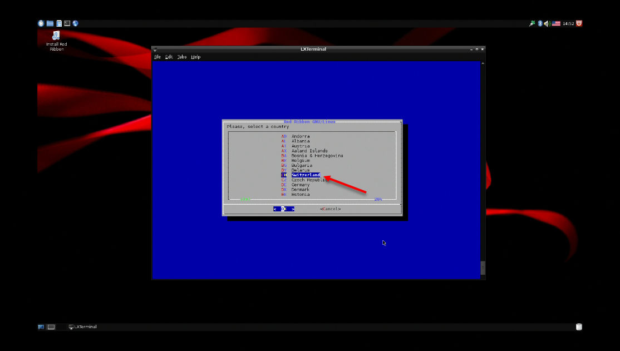This screenshot has width=620, height=351.
Task: Select Germany in the country list
Action: (x=296, y=185)
